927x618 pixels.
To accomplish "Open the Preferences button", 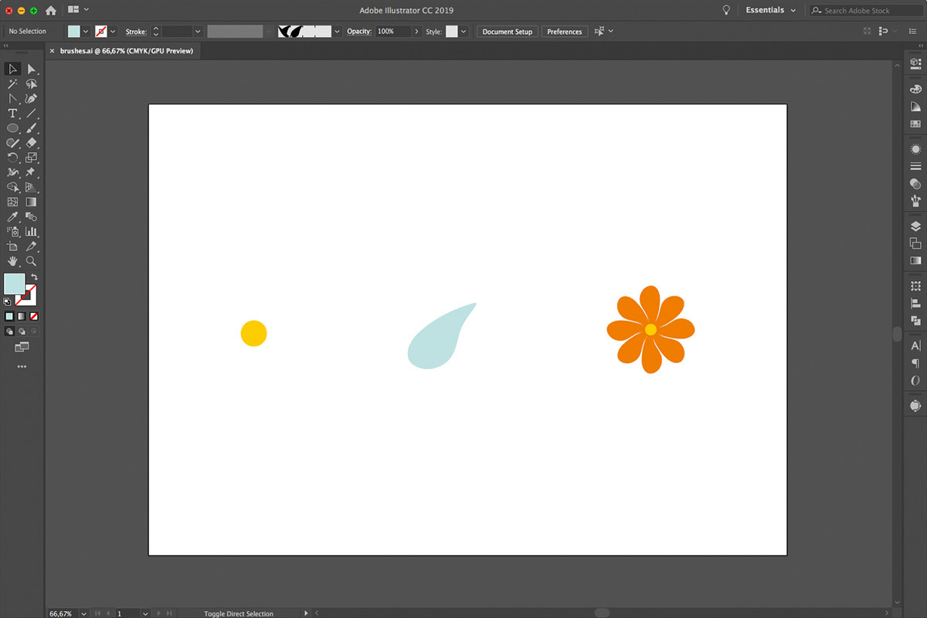I will point(565,32).
